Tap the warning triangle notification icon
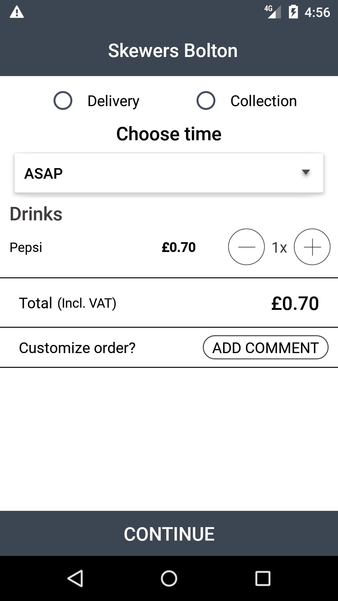This screenshot has width=338, height=601. pyautogui.click(x=17, y=13)
